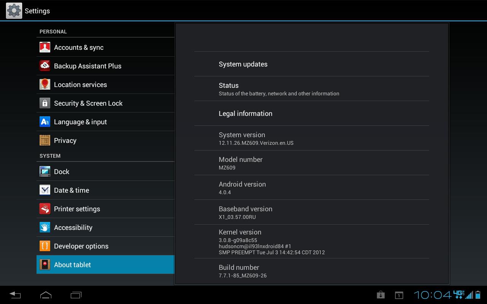
Task: Tap the Settings gear icon
Action: 14,11
